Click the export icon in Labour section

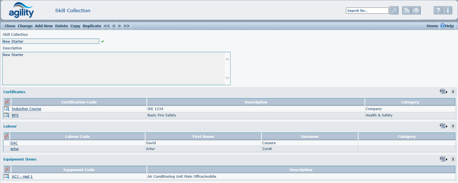coord(443,126)
